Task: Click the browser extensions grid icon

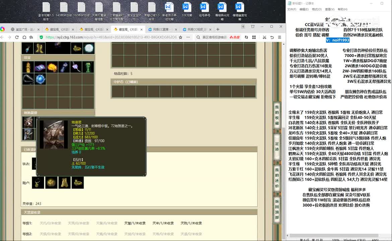Action: tap(254, 37)
